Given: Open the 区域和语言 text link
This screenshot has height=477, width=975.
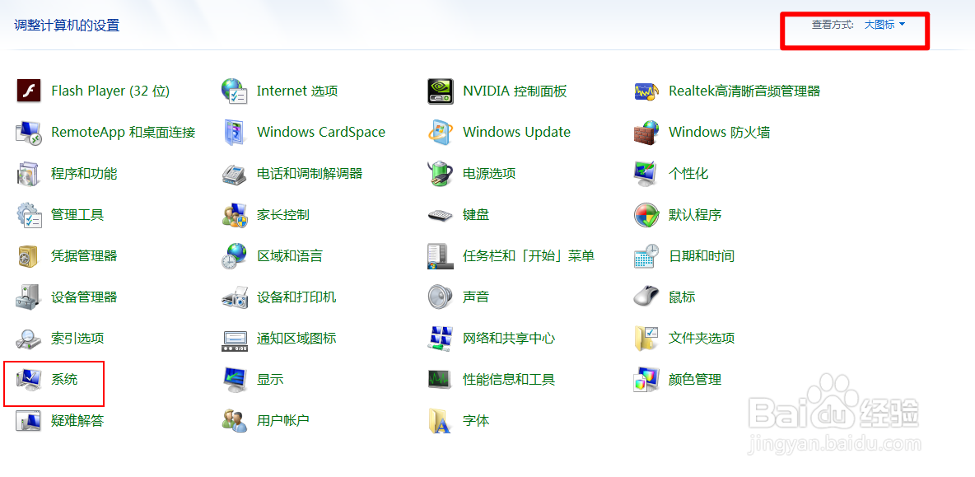Looking at the screenshot, I should (x=290, y=255).
